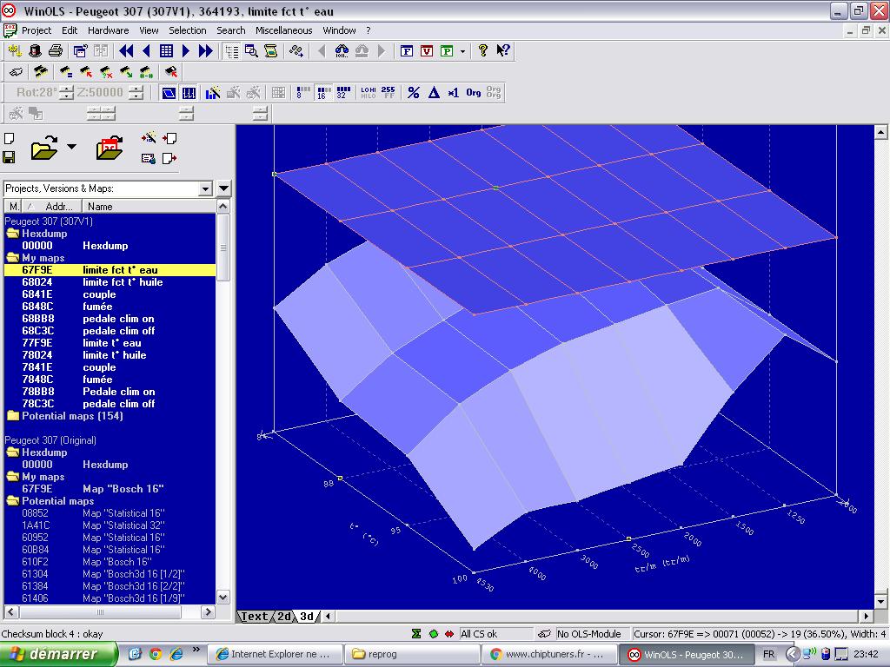
Task: Switch to the 2d view tab
Action: pyautogui.click(x=284, y=617)
